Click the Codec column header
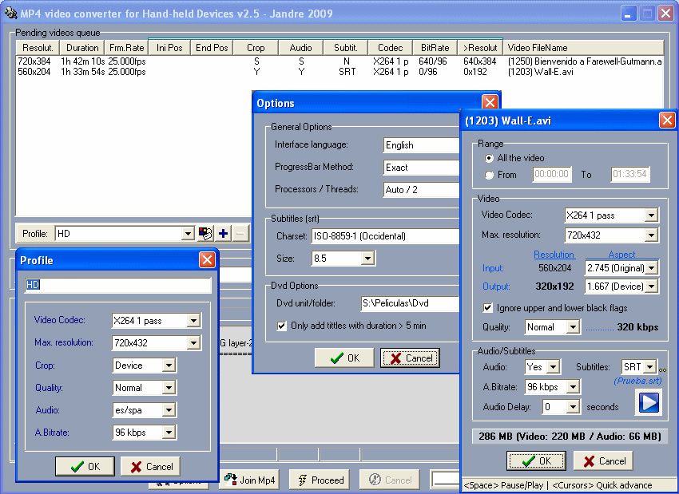679x494 pixels. click(390, 48)
